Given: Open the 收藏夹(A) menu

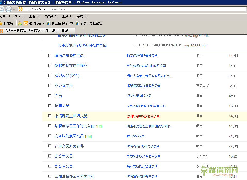Looking at the screenshot, I should (51, 16).
